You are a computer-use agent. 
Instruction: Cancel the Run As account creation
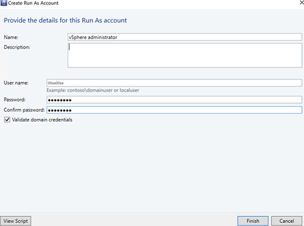286,221
